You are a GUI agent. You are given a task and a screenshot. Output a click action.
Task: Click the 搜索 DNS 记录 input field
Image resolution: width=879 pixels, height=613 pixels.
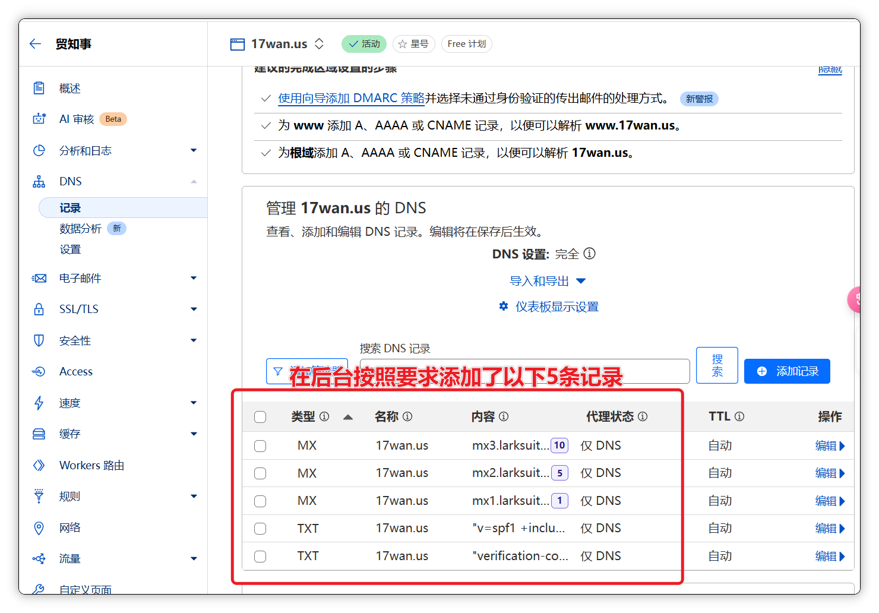coord(524,371)
